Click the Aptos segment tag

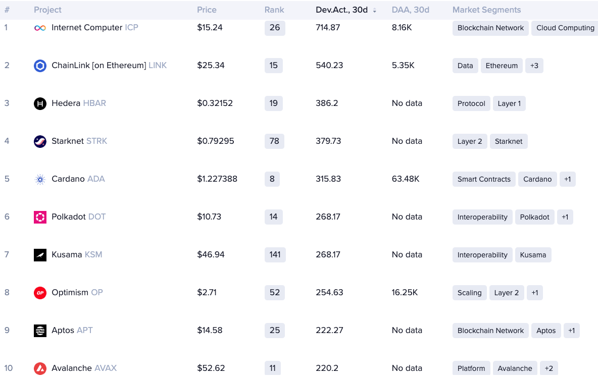[546, 331]
